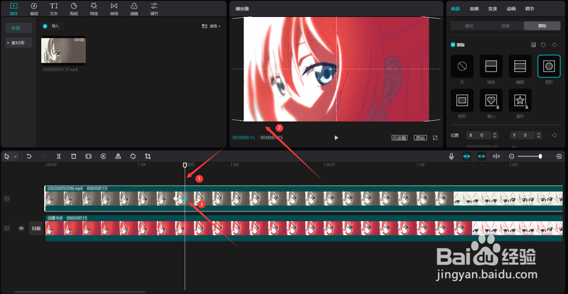Click the mirror flip icon in toolbar
This screenshot has width=568, height=294.
pos(118,156)
